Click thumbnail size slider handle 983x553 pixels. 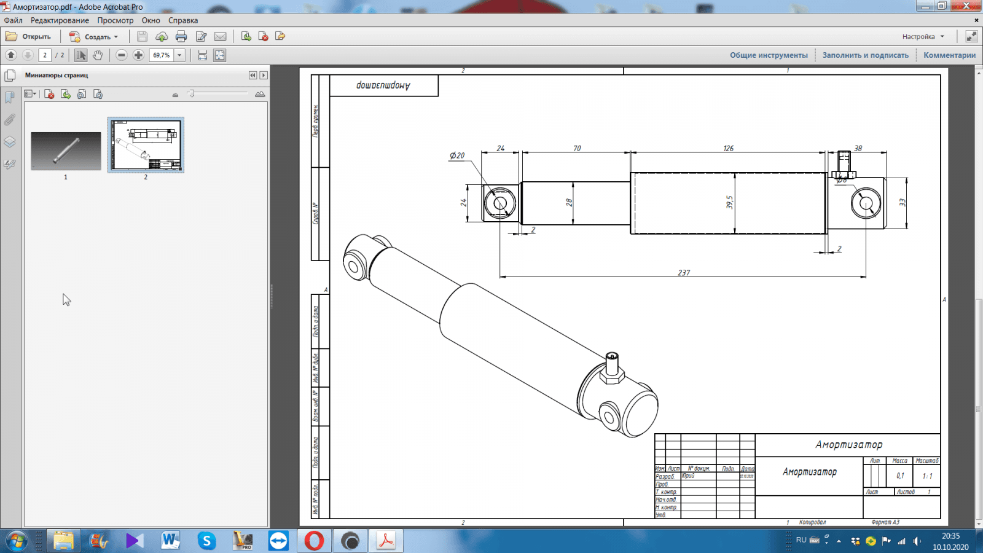coord(191,93)
